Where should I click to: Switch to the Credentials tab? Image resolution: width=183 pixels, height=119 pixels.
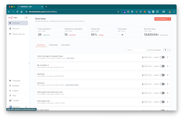53,45
